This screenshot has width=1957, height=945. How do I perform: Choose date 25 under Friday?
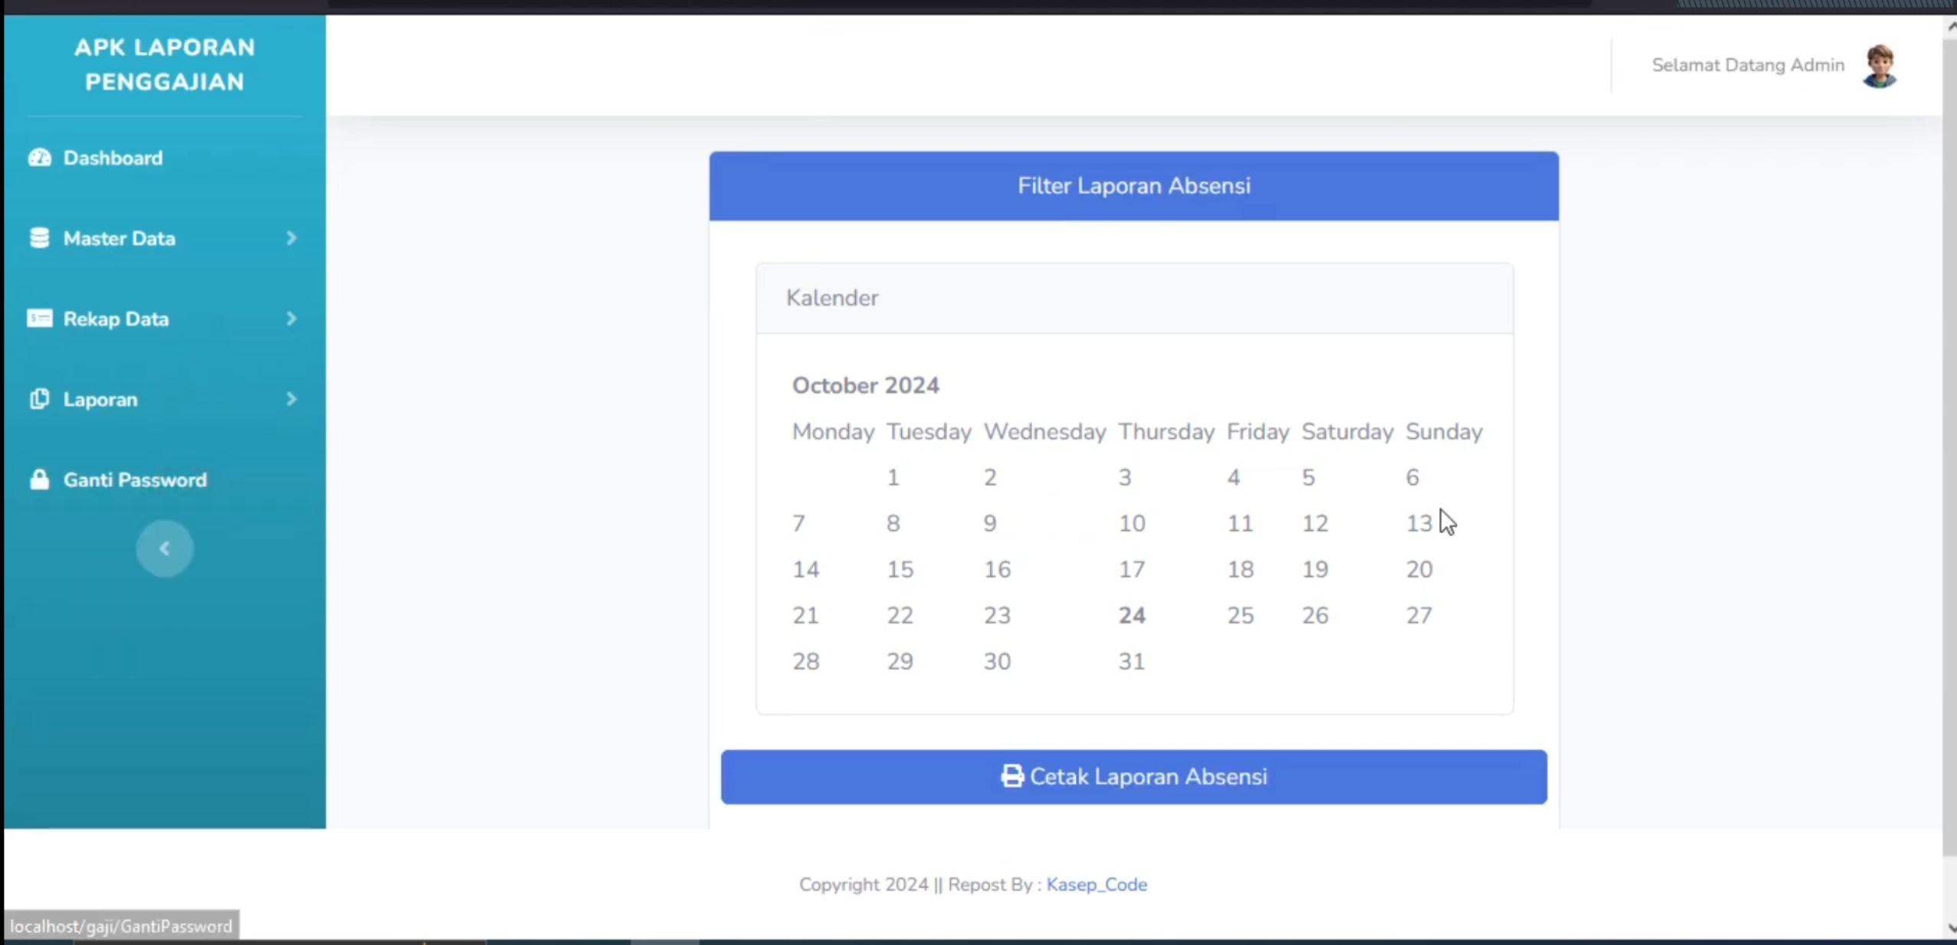coord(1240,616)
